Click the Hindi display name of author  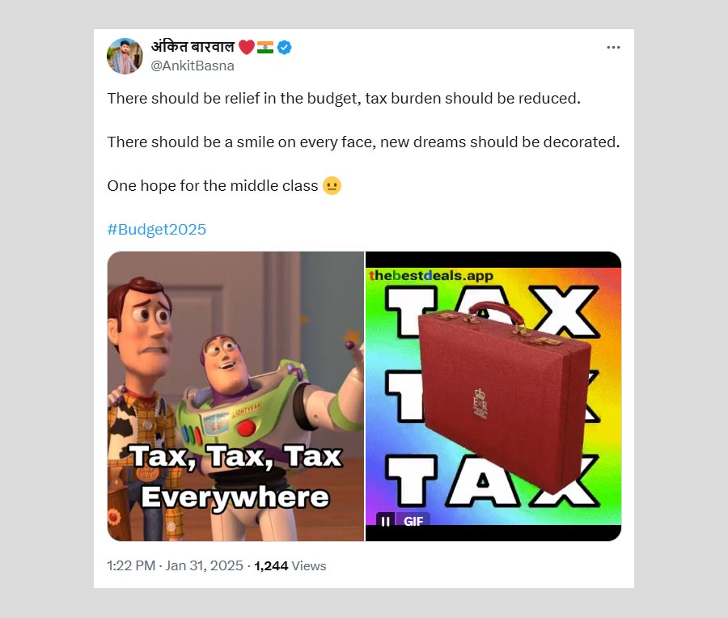click(x=193, y=47)
